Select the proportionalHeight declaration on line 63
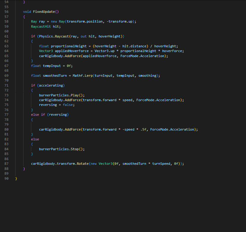Viewport: 246px width, 232px height. coord(68,46)
